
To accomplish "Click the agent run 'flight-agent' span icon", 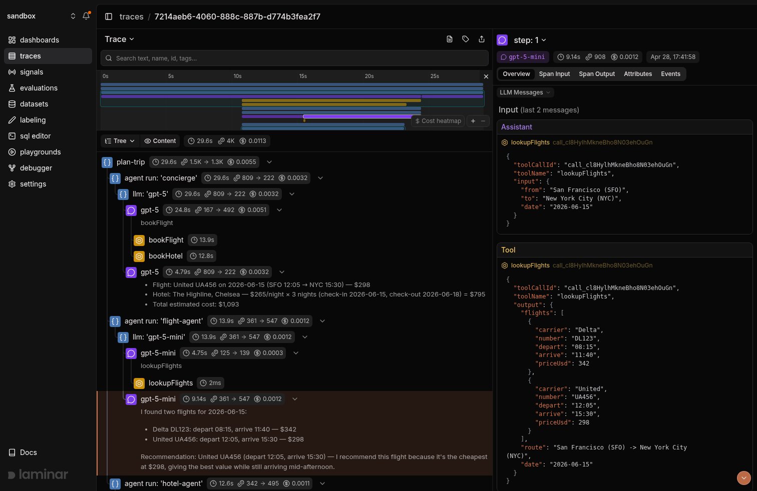I will [115, 321].
